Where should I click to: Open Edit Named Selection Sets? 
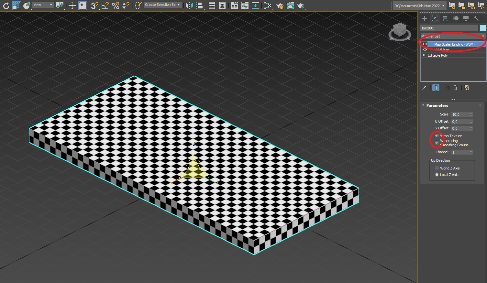point(138,5)
